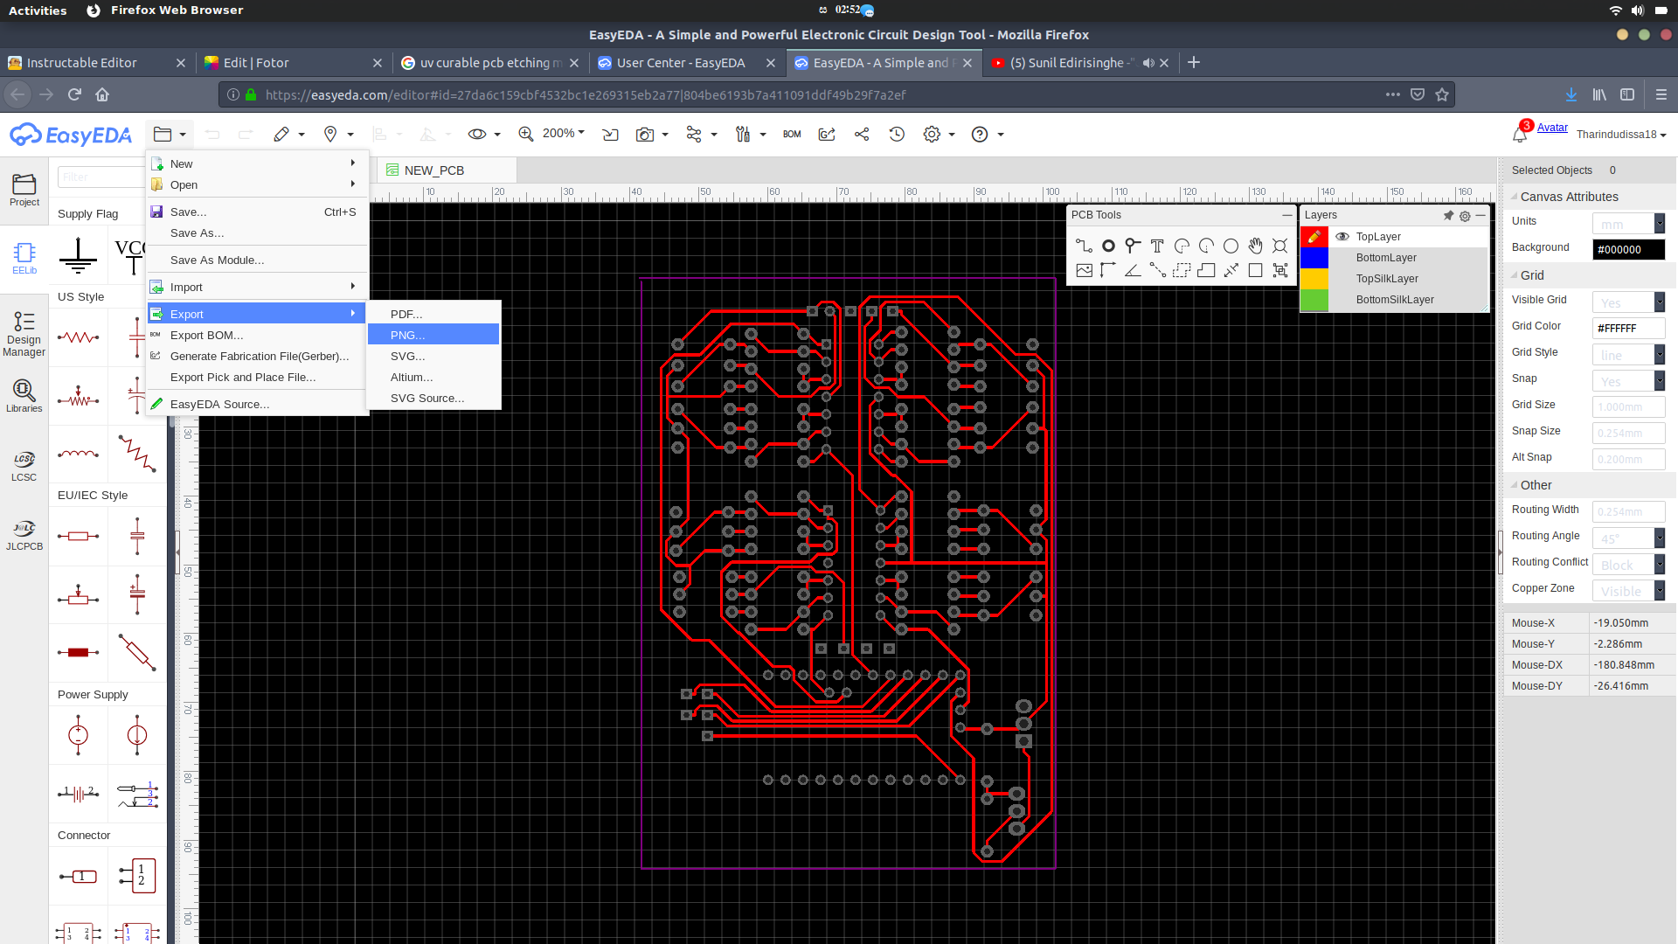Toggle visibility of BottomLayer

[x=1342, y=257]
